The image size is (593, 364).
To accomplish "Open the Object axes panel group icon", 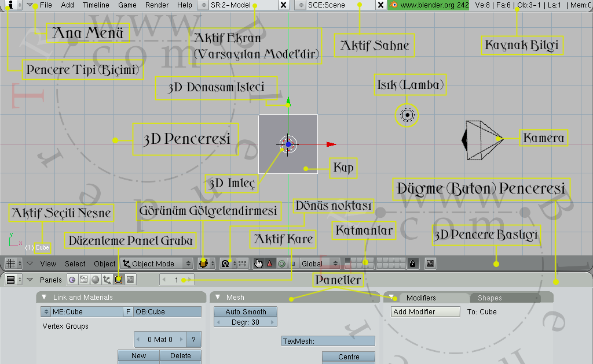I will [x=107, y=280].
